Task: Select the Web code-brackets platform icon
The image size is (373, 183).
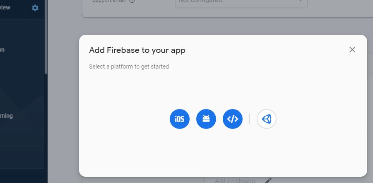Action: [x=233, y=119]
